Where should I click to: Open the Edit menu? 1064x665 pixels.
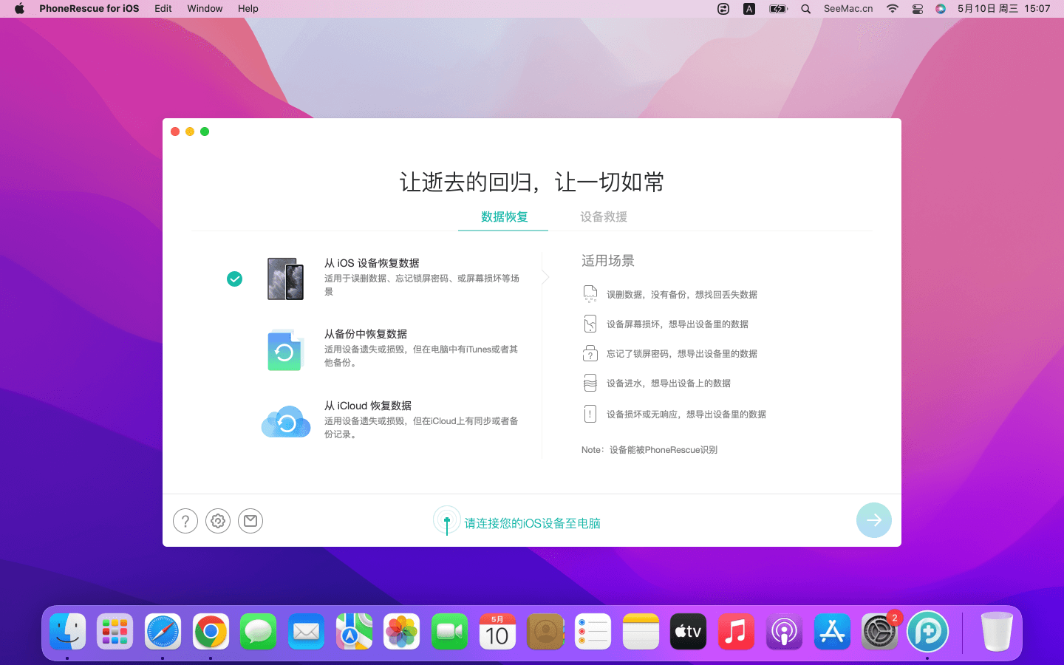163,9
